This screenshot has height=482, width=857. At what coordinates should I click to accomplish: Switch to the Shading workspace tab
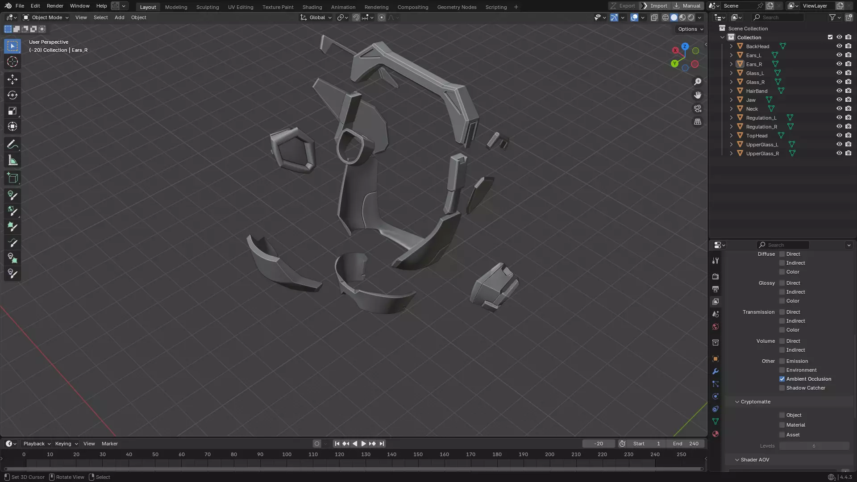click(x=312, y=7)
